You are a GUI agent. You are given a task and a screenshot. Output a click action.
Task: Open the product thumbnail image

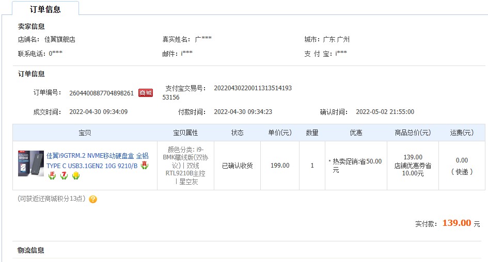pos(31,163)
